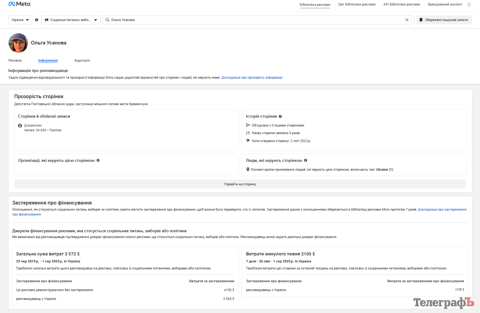Click the Facebook icon next to @usanovao
The image size is (480, 313).
click(x=20, y=126)
